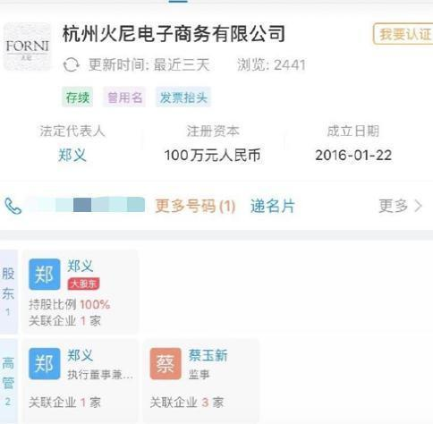
Task: Open legal representative 郑义 link
Action: [x=72, y=156]
